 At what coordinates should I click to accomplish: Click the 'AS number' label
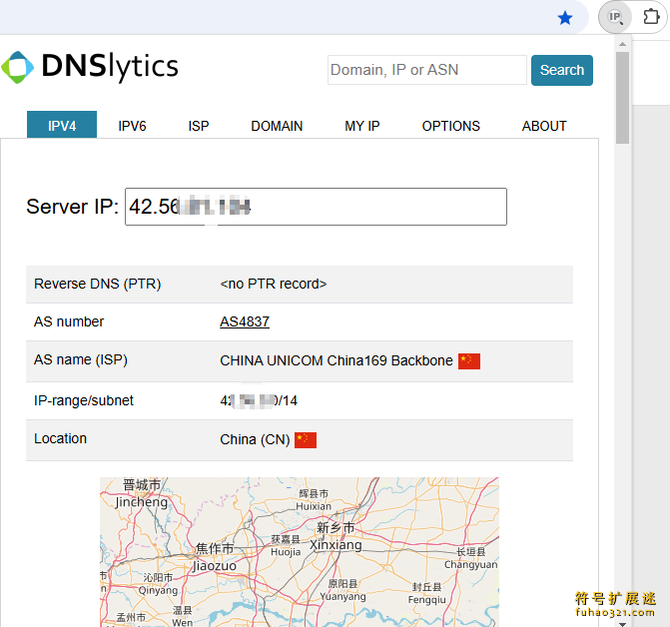click(69, 321)
